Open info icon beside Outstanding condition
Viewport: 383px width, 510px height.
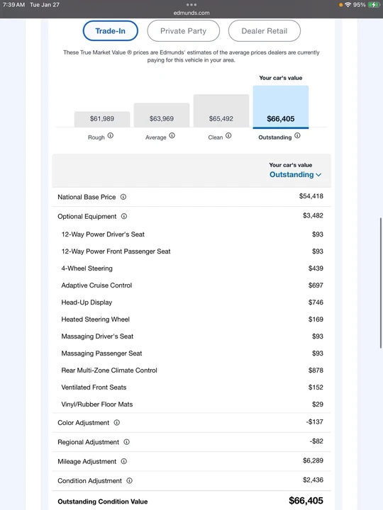coord(297,135)
